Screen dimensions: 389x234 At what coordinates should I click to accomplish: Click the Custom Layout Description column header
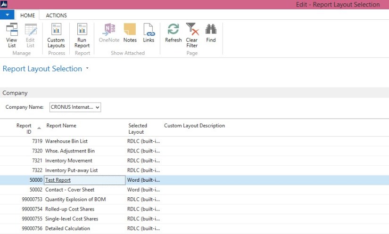[194, 126]
